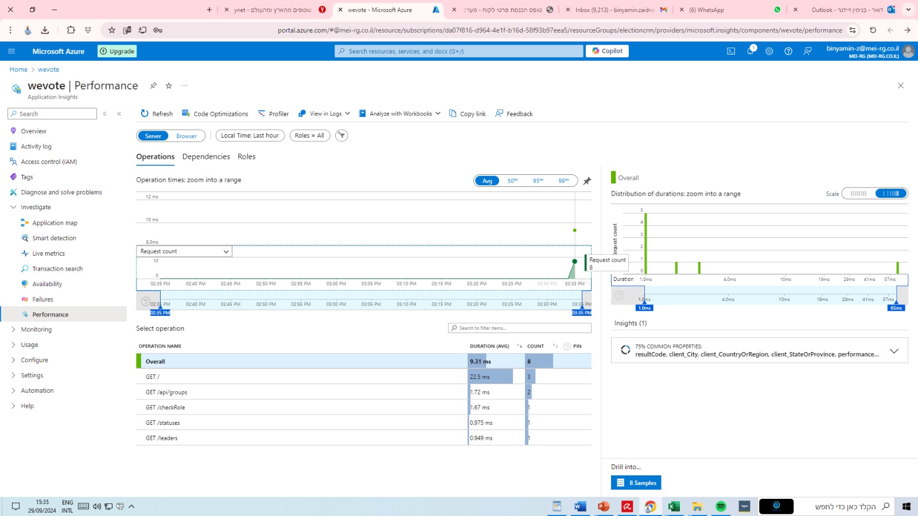Open Diagnose and solve problems
This screenshot has height=516, width=918.
[x=61, y=192]
